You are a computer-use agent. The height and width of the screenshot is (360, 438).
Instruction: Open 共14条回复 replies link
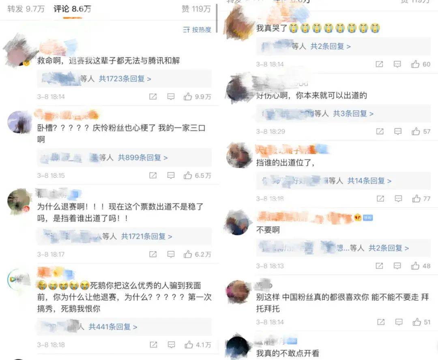click(369, 181)
